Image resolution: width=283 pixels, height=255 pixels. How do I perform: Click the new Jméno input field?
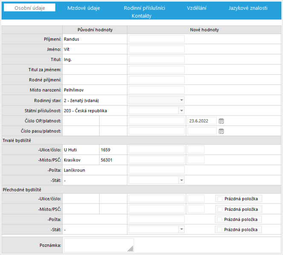pyautogui.click(x=156, y=49)
